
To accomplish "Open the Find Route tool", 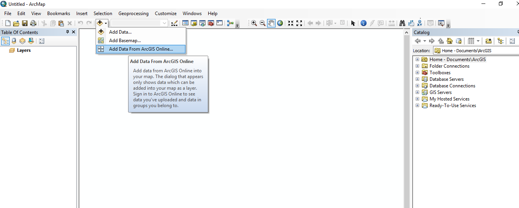I will [411, 23].
